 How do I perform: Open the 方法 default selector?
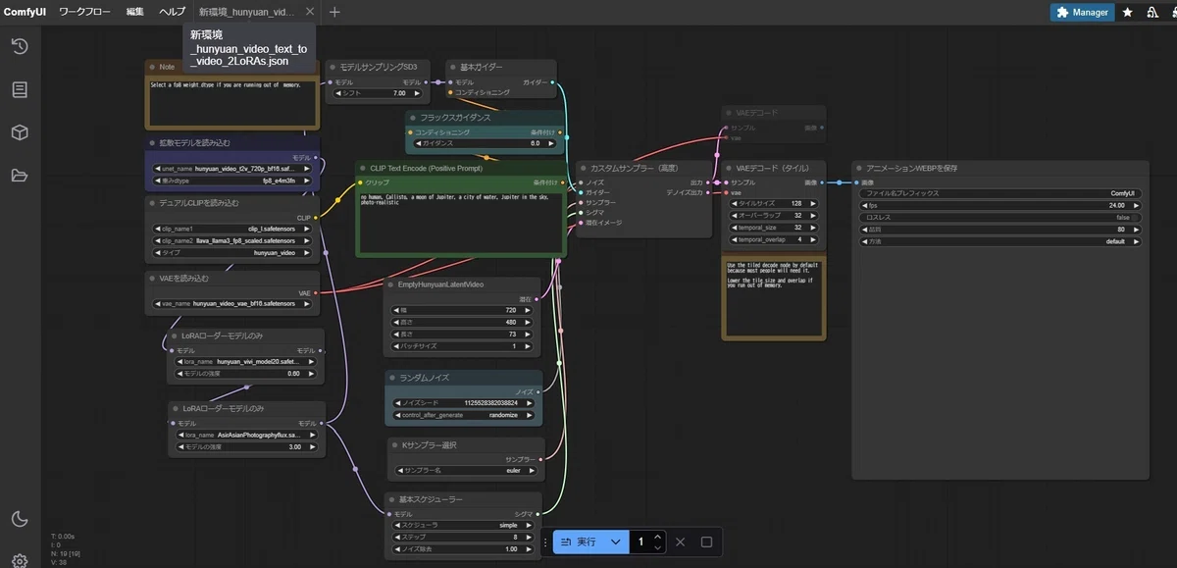(x=1000, y=240)
